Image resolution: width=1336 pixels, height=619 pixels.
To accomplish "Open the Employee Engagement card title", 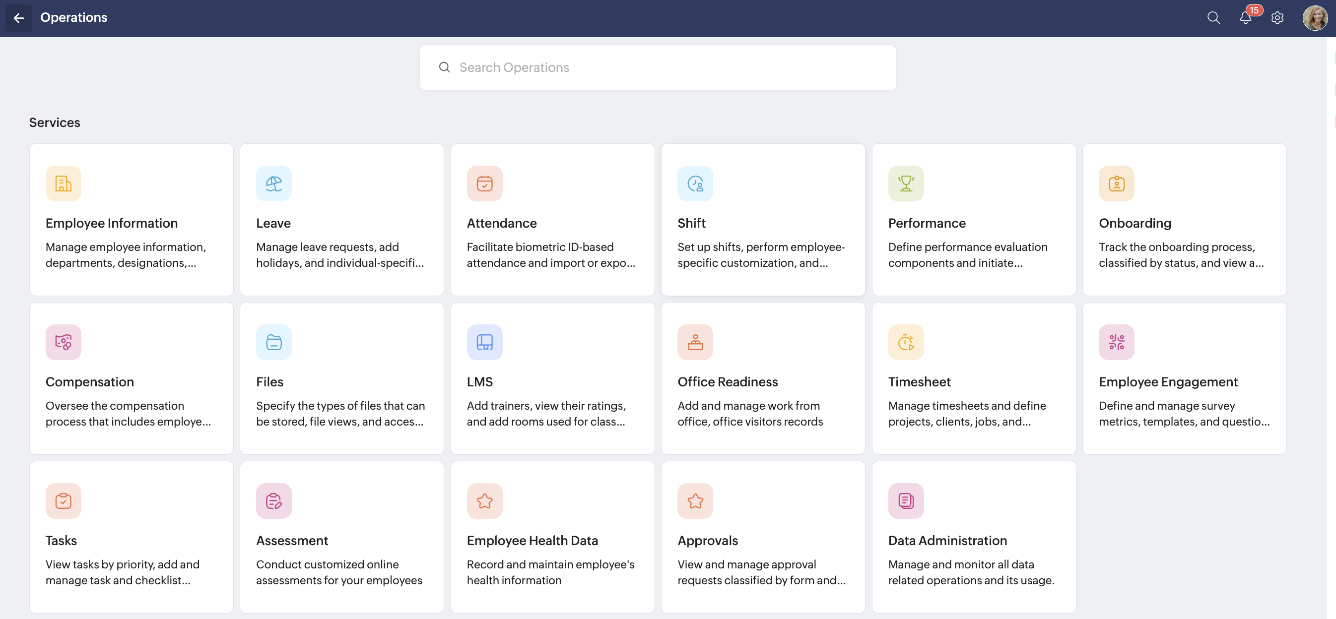I will [x=1168, y=381].
